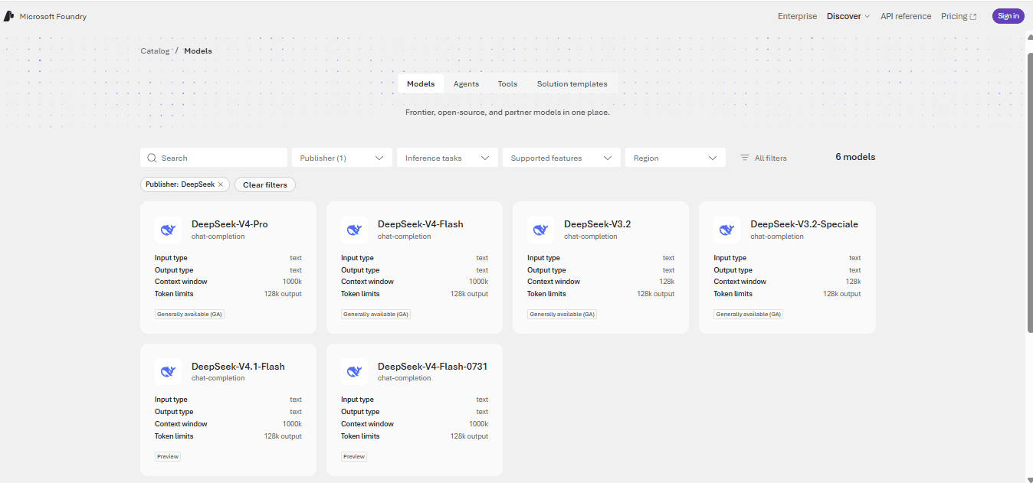Click the DeepSeek-V4-Flash whale logo
This screenshot has height=483, width=1033.
[354, 230]
